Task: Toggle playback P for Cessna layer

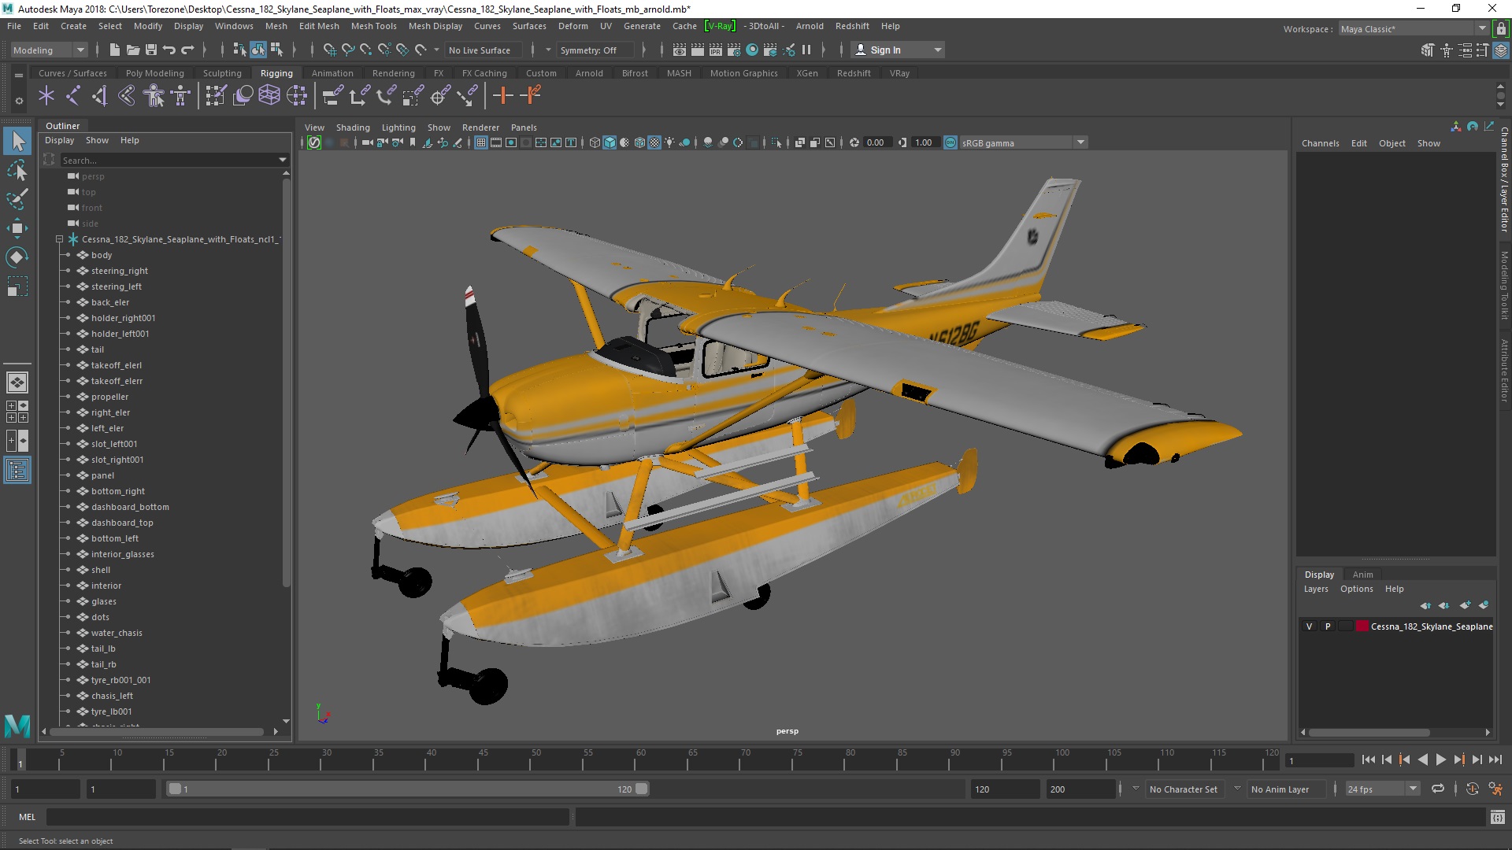Action: [x=1328, y=626]
